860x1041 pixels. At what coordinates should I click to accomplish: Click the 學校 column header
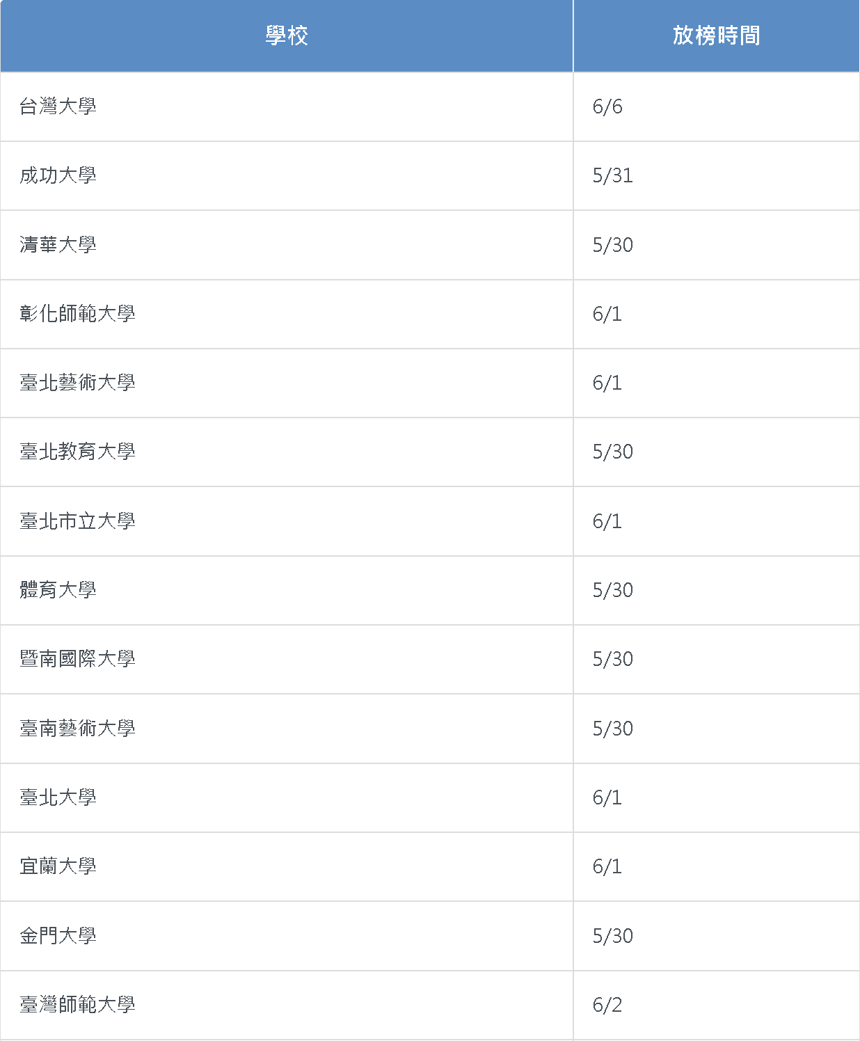tap(287, 35)
